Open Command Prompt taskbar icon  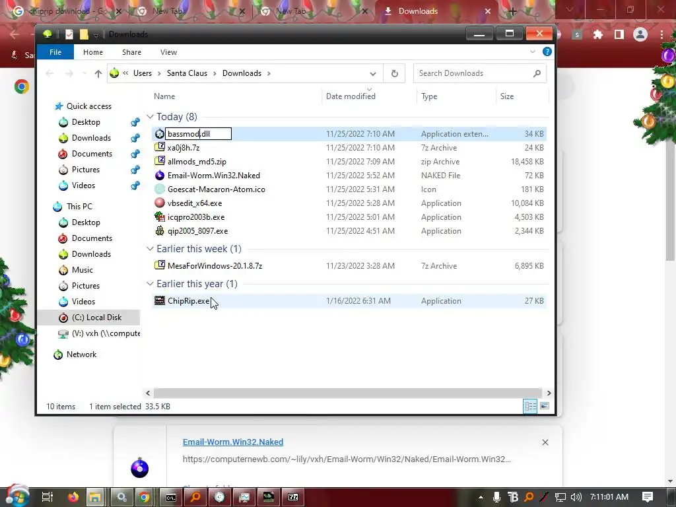click(171, 497)
